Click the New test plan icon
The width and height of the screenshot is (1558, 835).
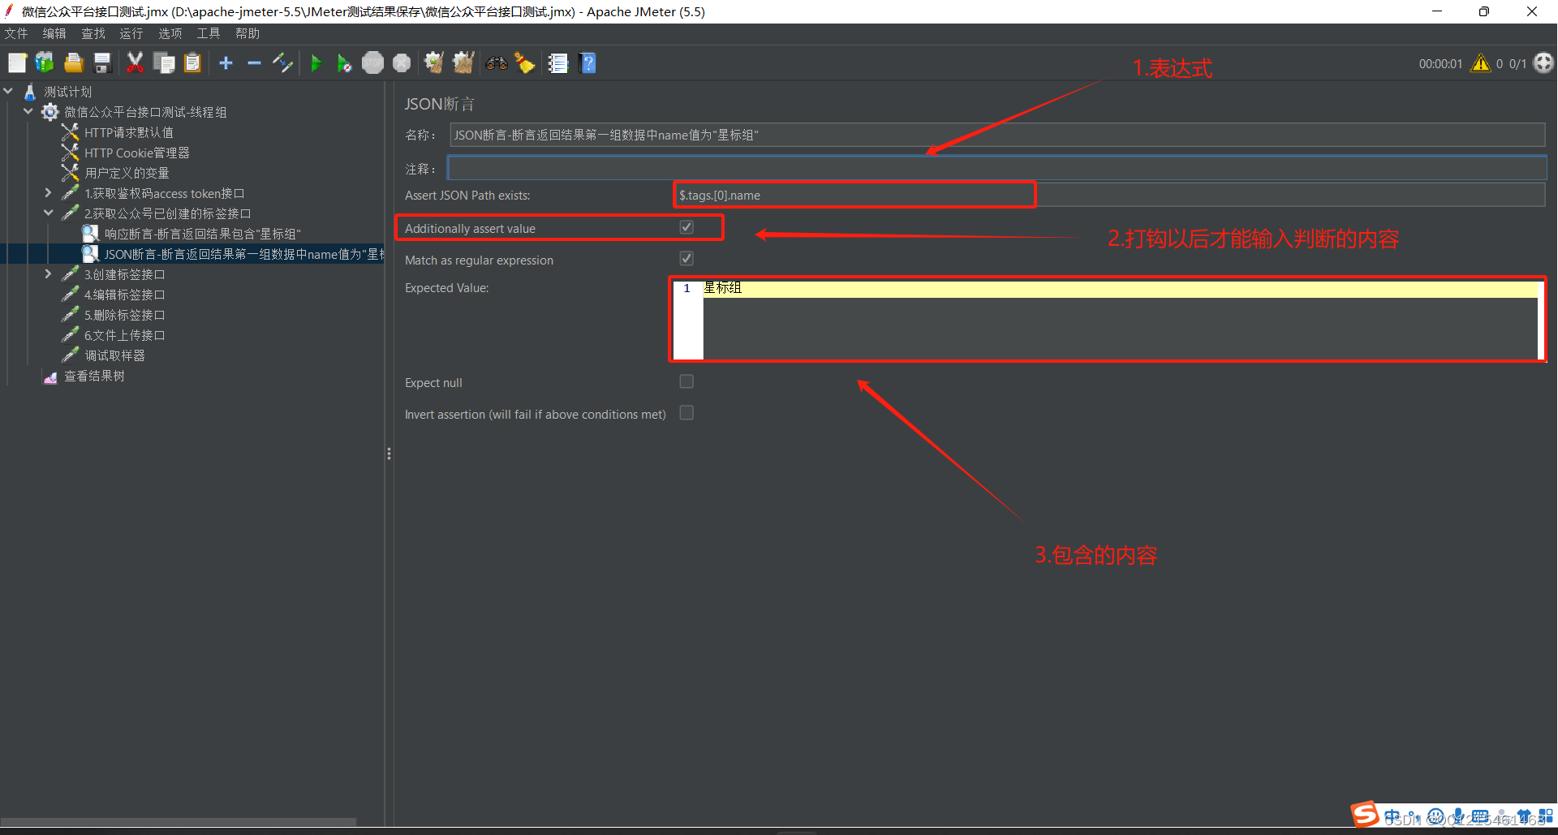point(17,63)
